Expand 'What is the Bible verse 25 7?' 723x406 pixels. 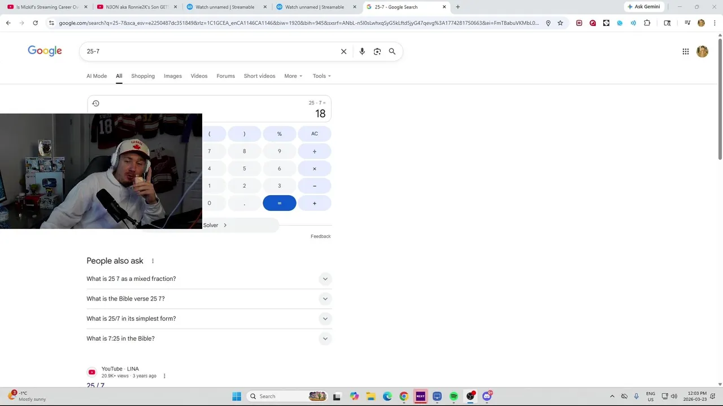(x=209, y=299)
